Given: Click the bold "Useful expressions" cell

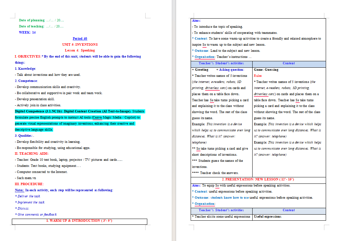Looking at the screenshot, I should point(268,217).
